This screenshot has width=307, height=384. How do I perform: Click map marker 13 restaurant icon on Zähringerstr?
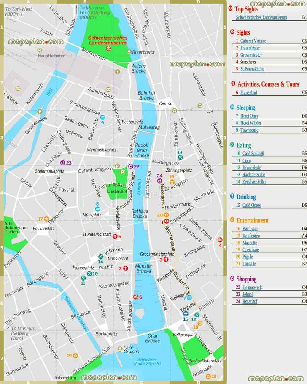click(180, 157)
